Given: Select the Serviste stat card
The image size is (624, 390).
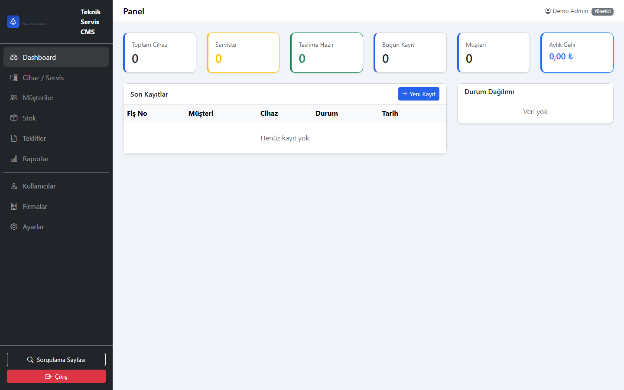Looking at the screenshot, I should tap(243, 52).
